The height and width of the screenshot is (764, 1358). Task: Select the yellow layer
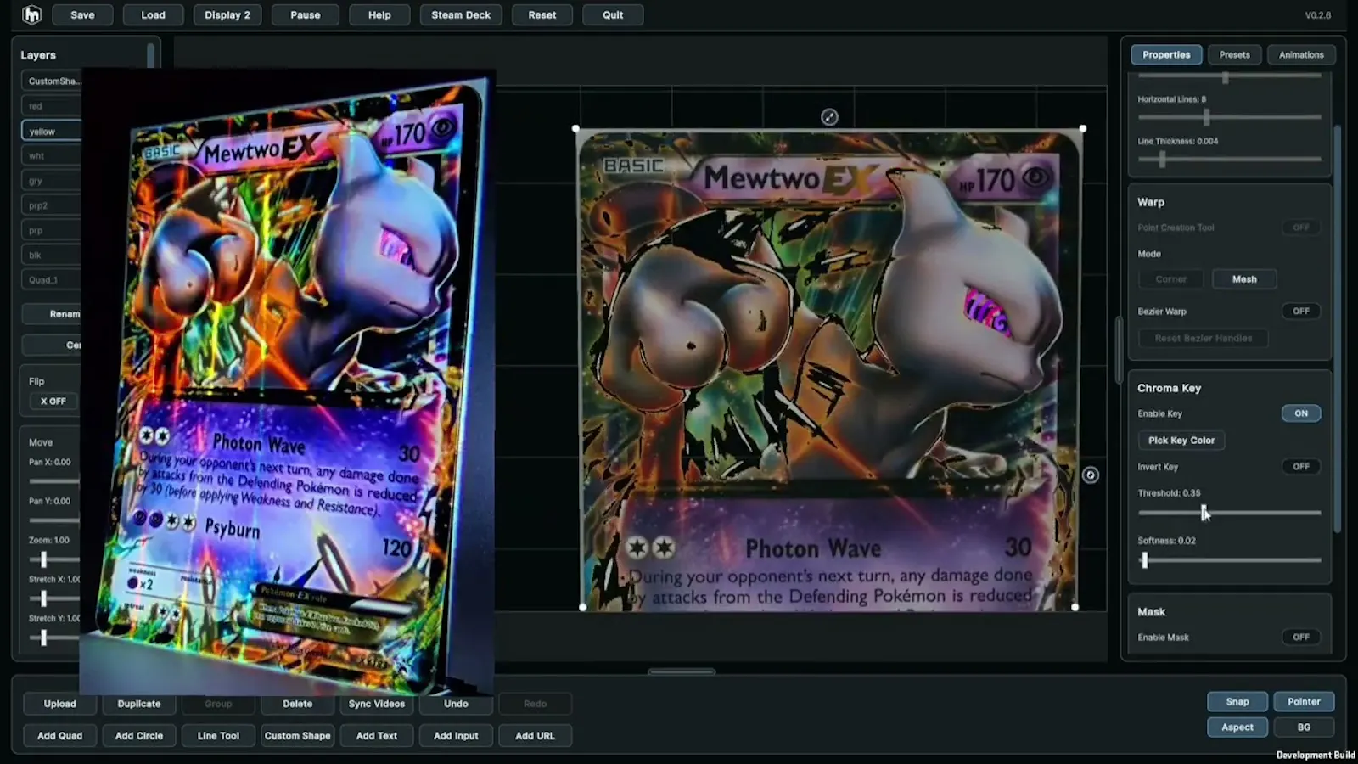(53, 132)
